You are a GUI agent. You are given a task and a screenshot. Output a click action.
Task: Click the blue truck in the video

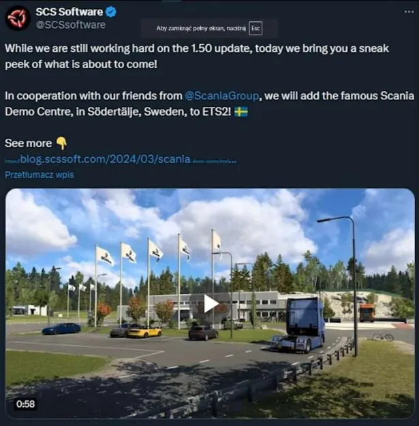298,325
